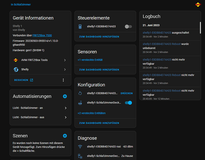
Task: Click the BESUCHEN button
Action: 24,80
